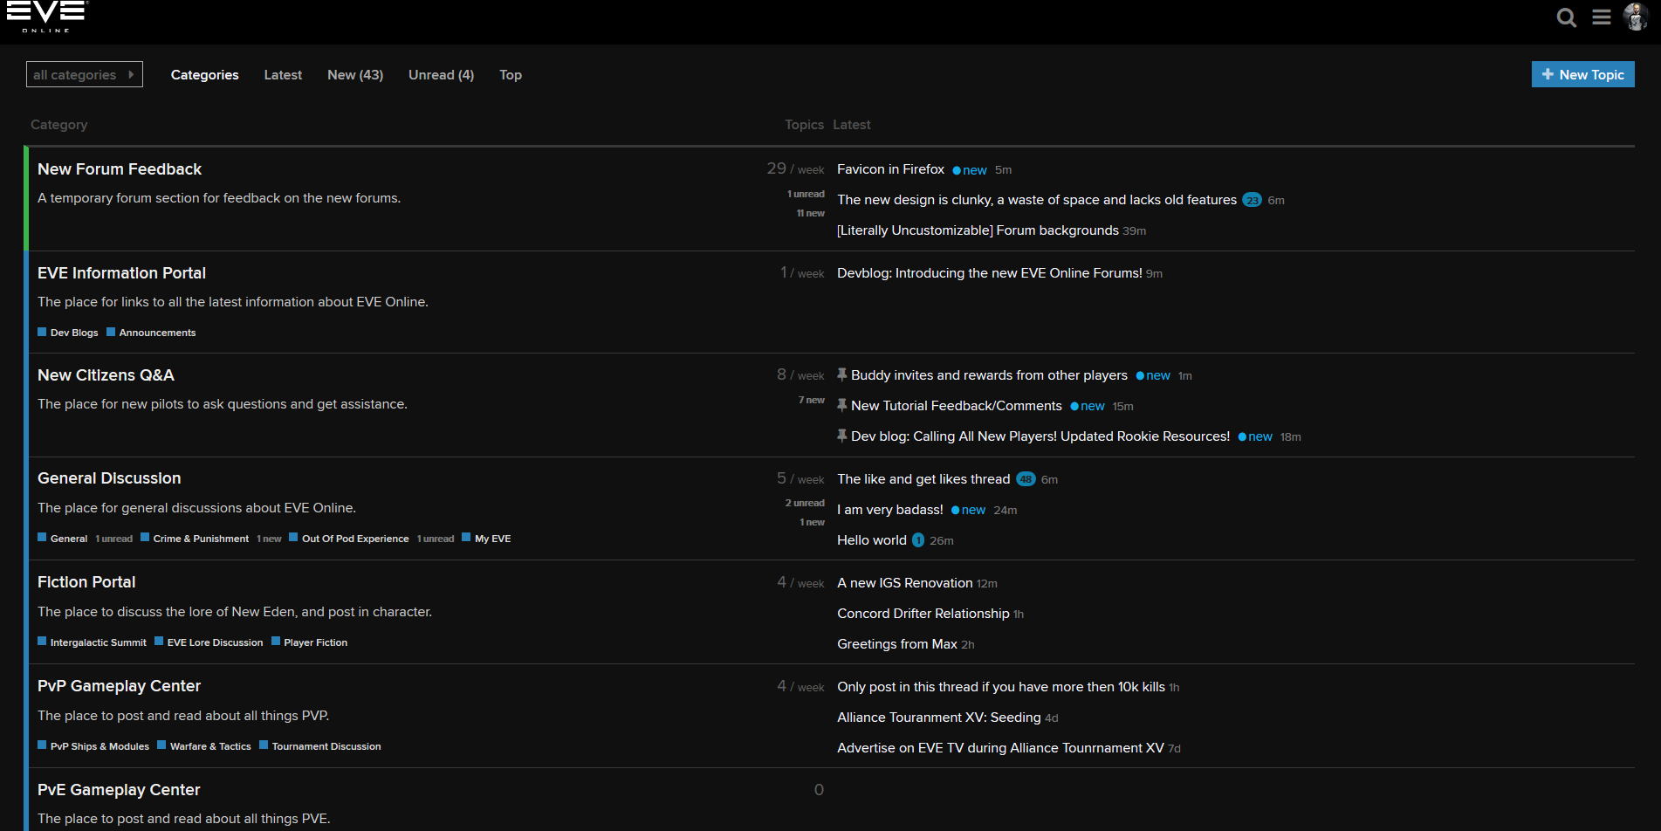Click pin icon beside Buddy invites topic
The width and height of the screenshot is (1661, 831).
[841, 374]
